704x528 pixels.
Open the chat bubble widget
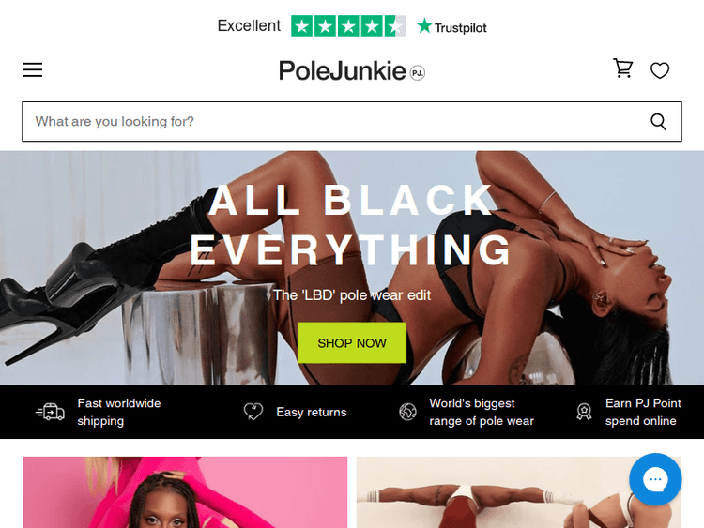655,479
